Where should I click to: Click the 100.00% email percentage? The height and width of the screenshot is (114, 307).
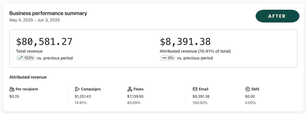(200, 103)
